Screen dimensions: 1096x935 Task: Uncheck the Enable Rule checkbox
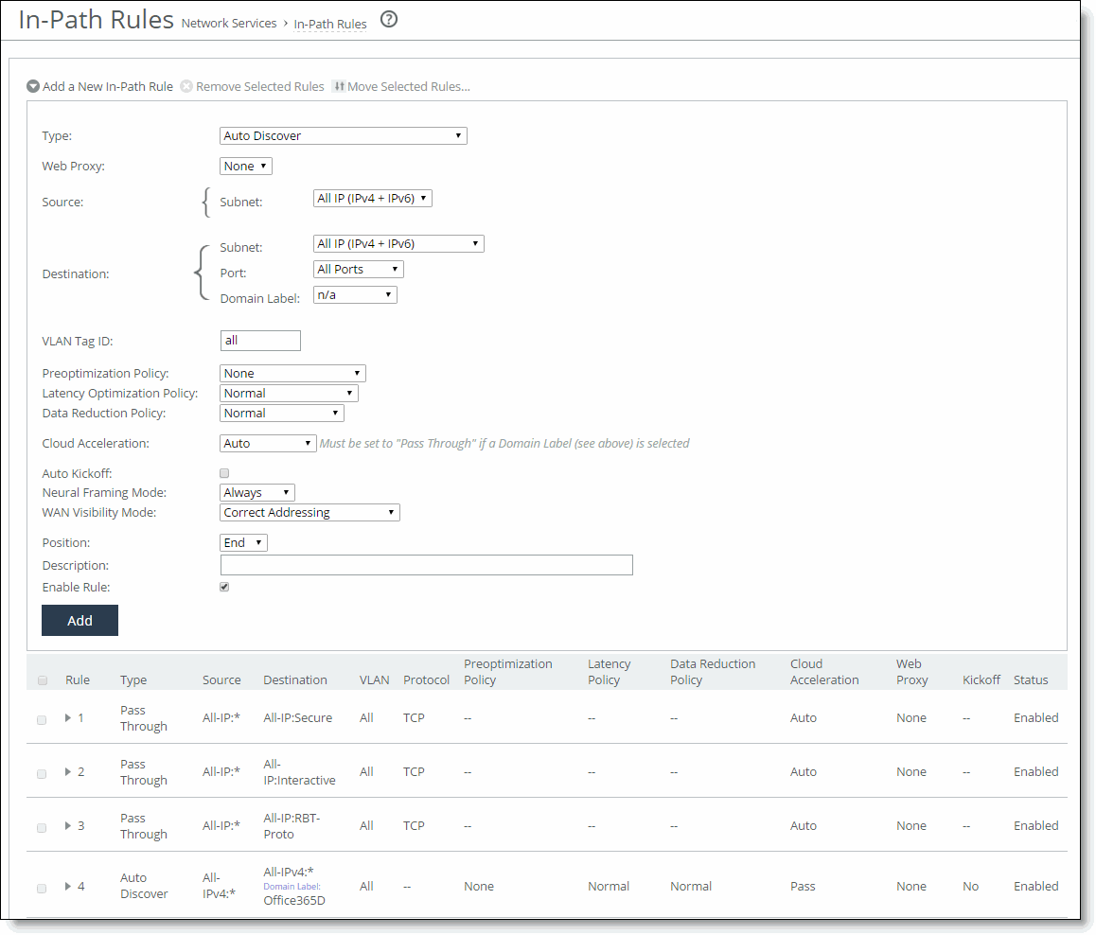(224, 587)
